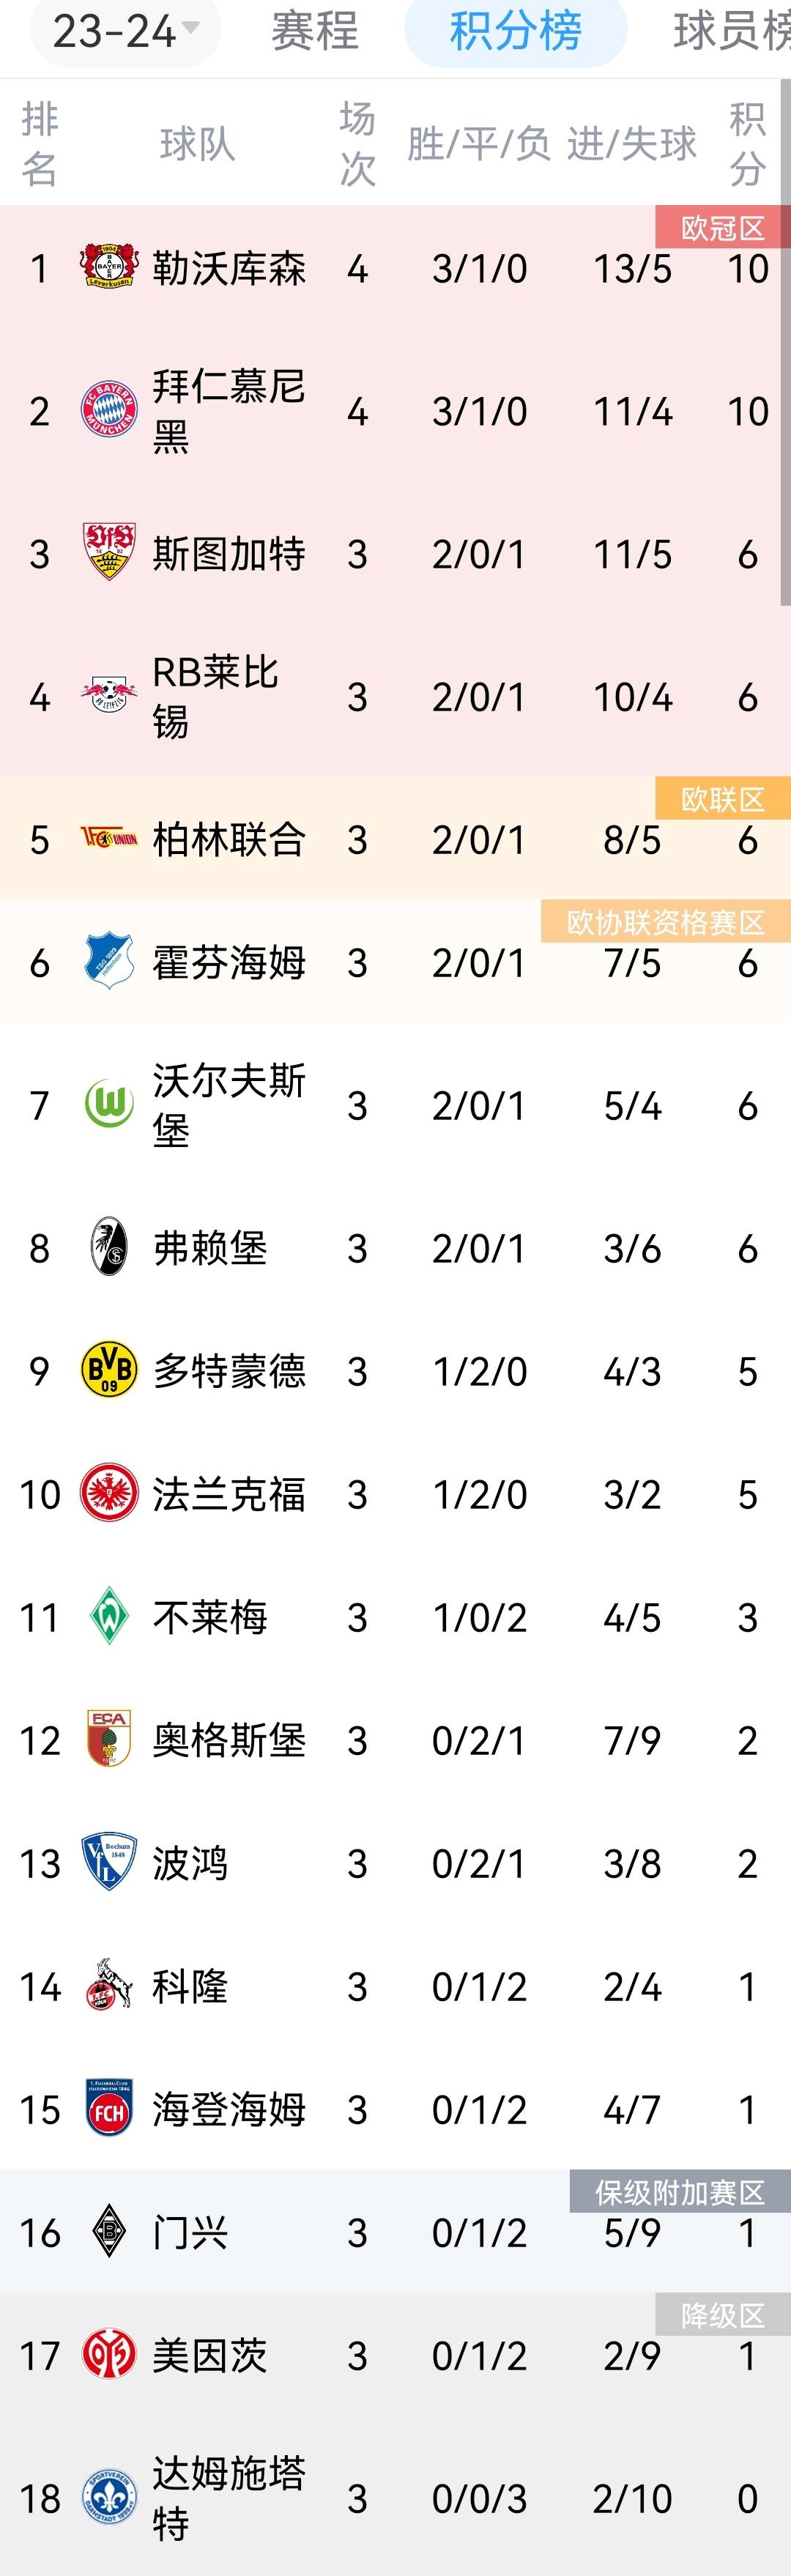
Task: Click the 欧冠区 zone label
Action: (722, 228)
